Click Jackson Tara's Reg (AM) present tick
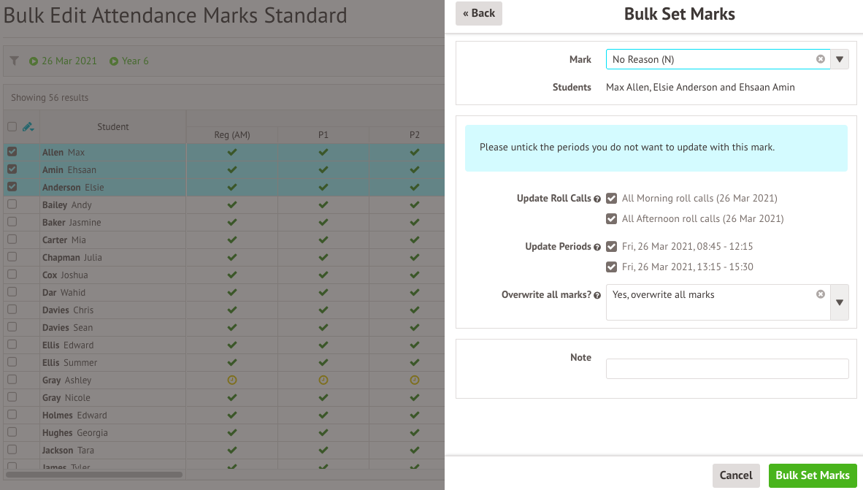863x490 pixels. (232, 451)
